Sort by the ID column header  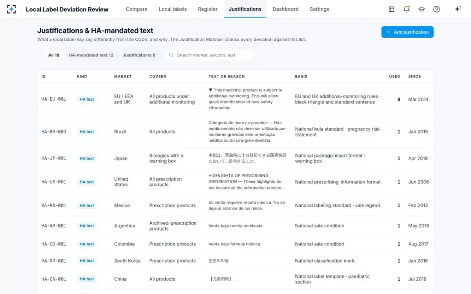(x=44, y=76)
